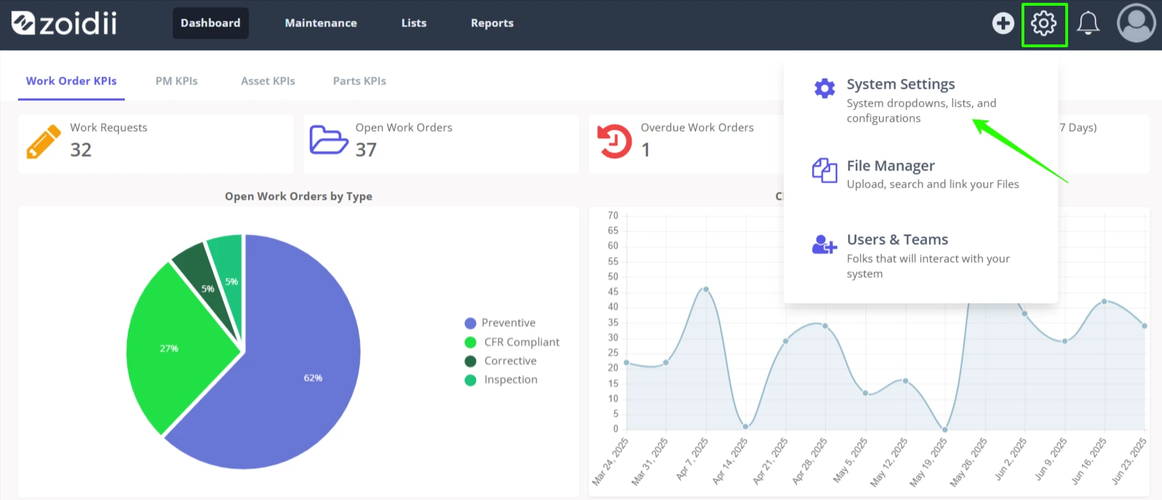Click the System Settings gear icon

824,88
